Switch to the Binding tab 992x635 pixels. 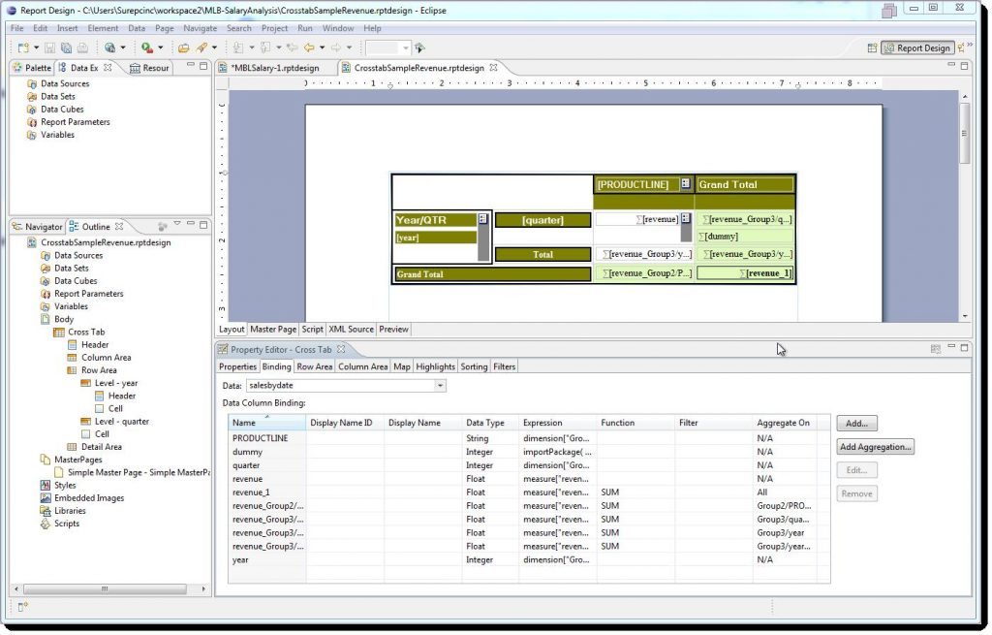[276, 366]
